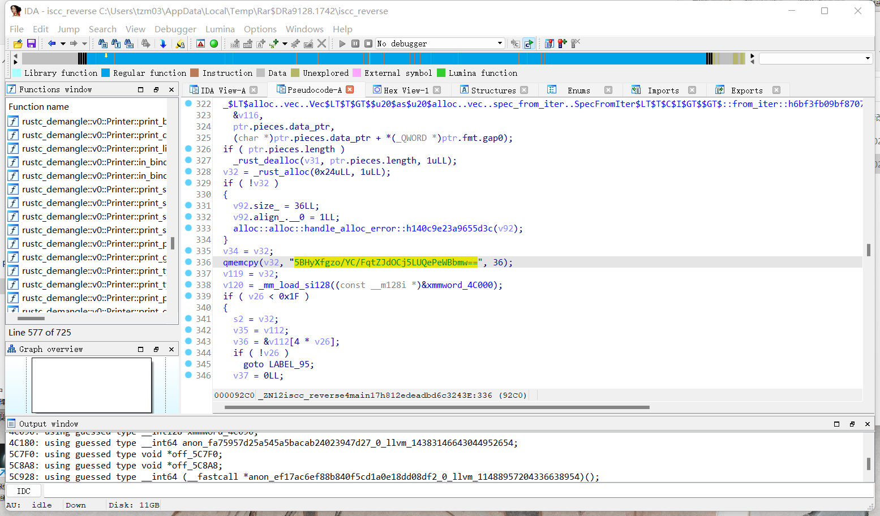Select the rustc_demangle print_li function row

[x=87, y=148]
